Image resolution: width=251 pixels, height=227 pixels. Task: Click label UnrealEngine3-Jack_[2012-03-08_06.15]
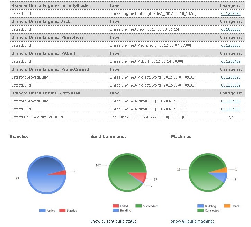click(x=144, y=30)
